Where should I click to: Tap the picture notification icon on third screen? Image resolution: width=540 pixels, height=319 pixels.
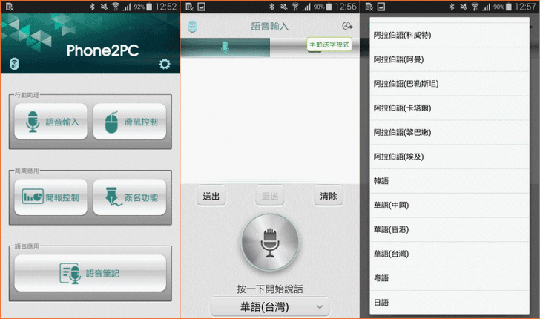point(381,7)
